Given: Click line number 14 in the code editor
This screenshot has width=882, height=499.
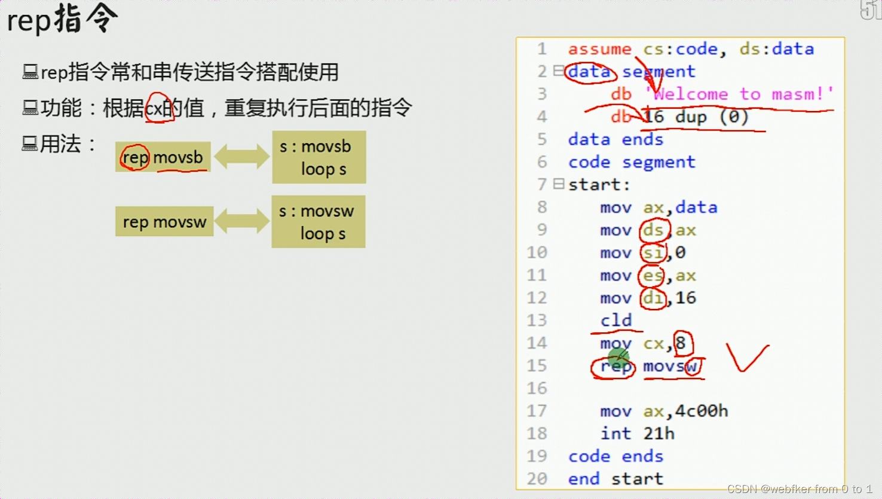Looking at the screenshot, I should 537,343.
